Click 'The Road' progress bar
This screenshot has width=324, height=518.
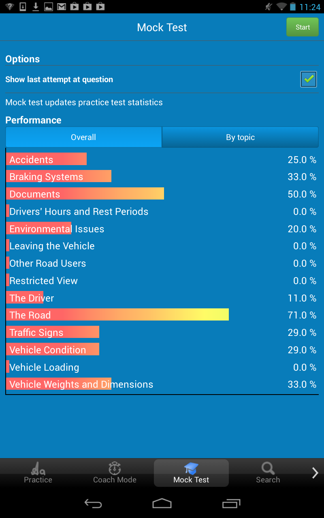(117, 314)
